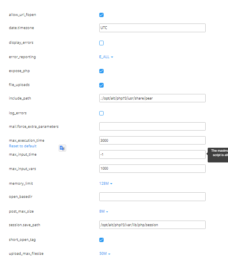Disable the expose_php checkbox
The height and width of the screenshot is (258, 228).
click(102, 71)
